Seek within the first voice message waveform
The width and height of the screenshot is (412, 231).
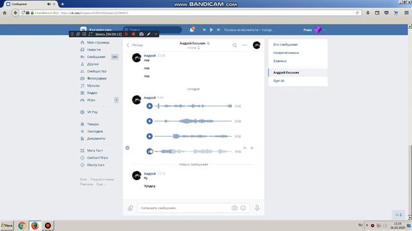pyautogui.click(x=193, y=106)
